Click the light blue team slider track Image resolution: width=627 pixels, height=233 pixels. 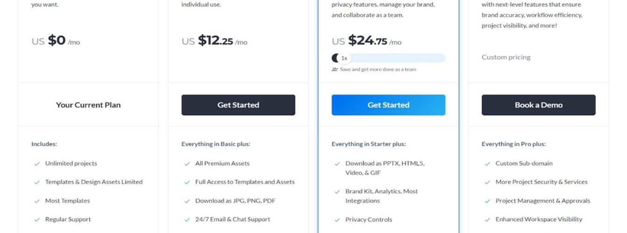click(x=397, y=58)
